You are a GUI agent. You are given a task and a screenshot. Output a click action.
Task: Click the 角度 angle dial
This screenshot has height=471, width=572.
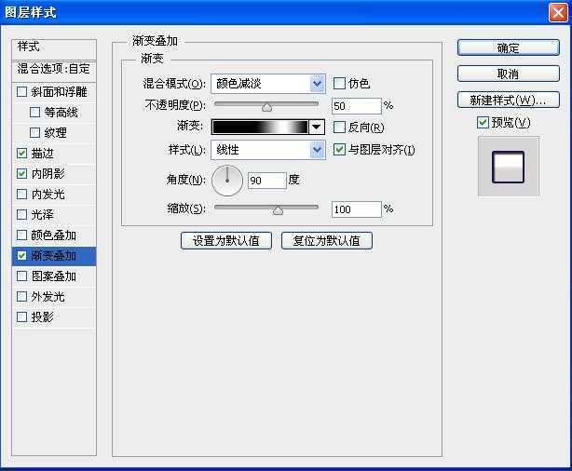pyautogui.click(x=227, y=181)
